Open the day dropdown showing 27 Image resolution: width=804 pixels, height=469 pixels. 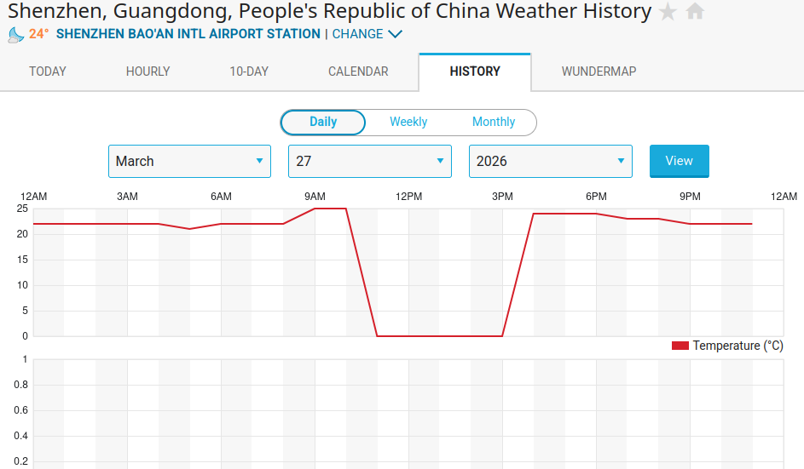coord(369,161)
